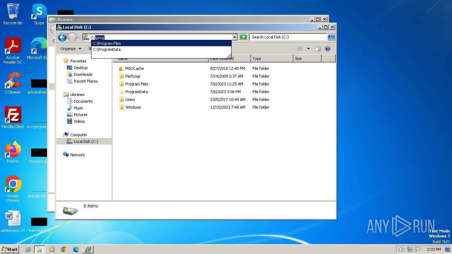452x254 pixels.
Task: Sort by the Size column header
Action: [x=307, y=59]
